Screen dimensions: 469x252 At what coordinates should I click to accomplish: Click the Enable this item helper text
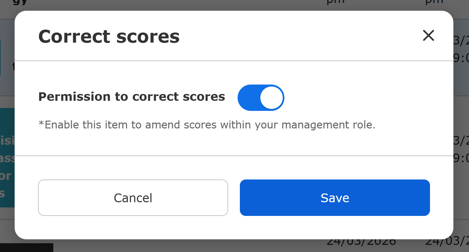pyautogui.click(x=207, y=125)
